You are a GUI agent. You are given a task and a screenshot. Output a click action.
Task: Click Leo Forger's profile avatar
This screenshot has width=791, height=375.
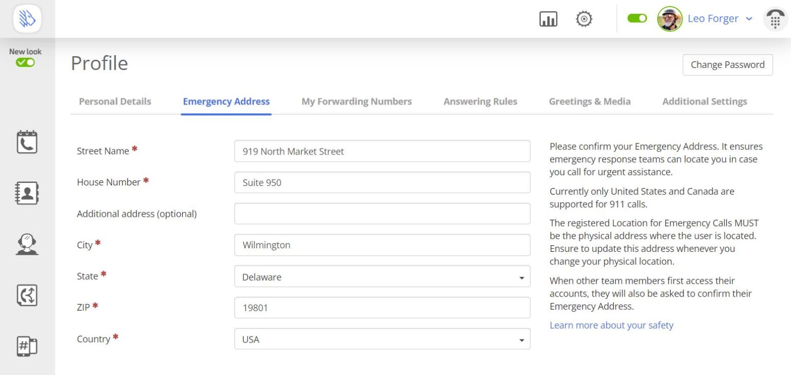coord(669,19)
